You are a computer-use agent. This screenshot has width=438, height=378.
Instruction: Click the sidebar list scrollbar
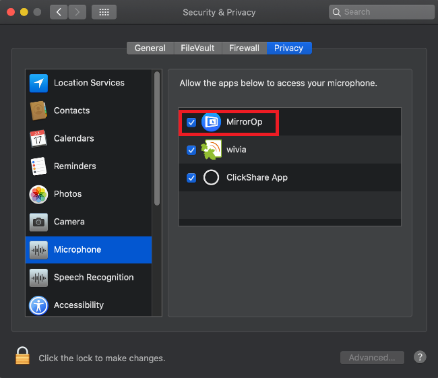(157, 138)
